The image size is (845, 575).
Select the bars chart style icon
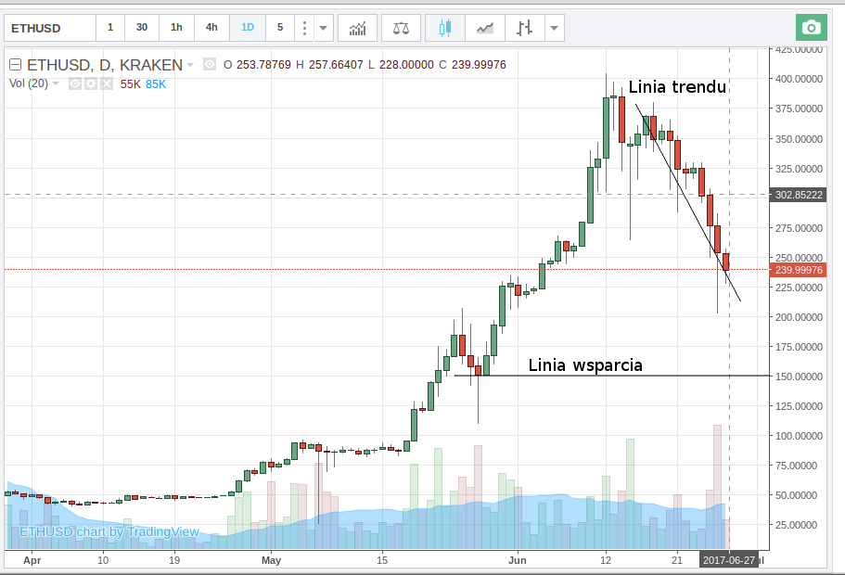coord(524,28)
